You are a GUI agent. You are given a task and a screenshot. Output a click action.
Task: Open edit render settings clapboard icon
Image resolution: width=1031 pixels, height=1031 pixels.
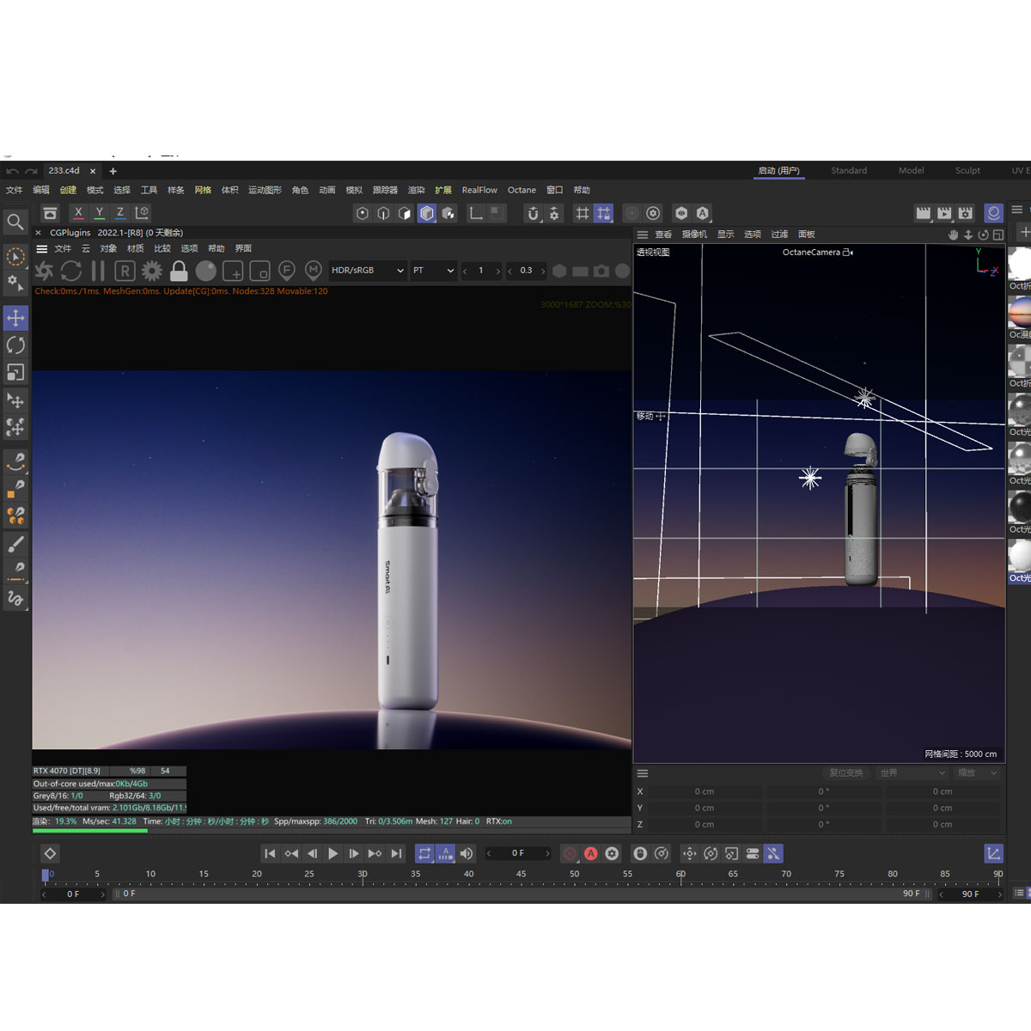(x=966, y=213)
